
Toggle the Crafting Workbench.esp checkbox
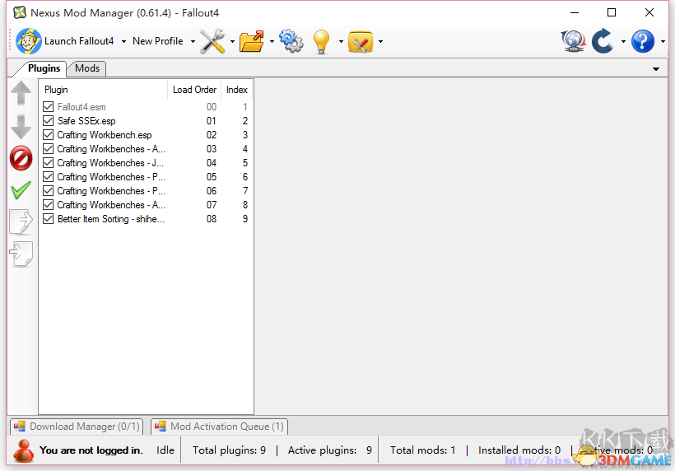(x=49, y=135)
